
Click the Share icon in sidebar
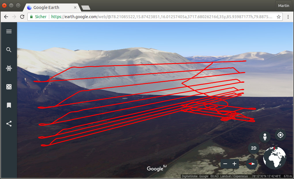[9, 124]
